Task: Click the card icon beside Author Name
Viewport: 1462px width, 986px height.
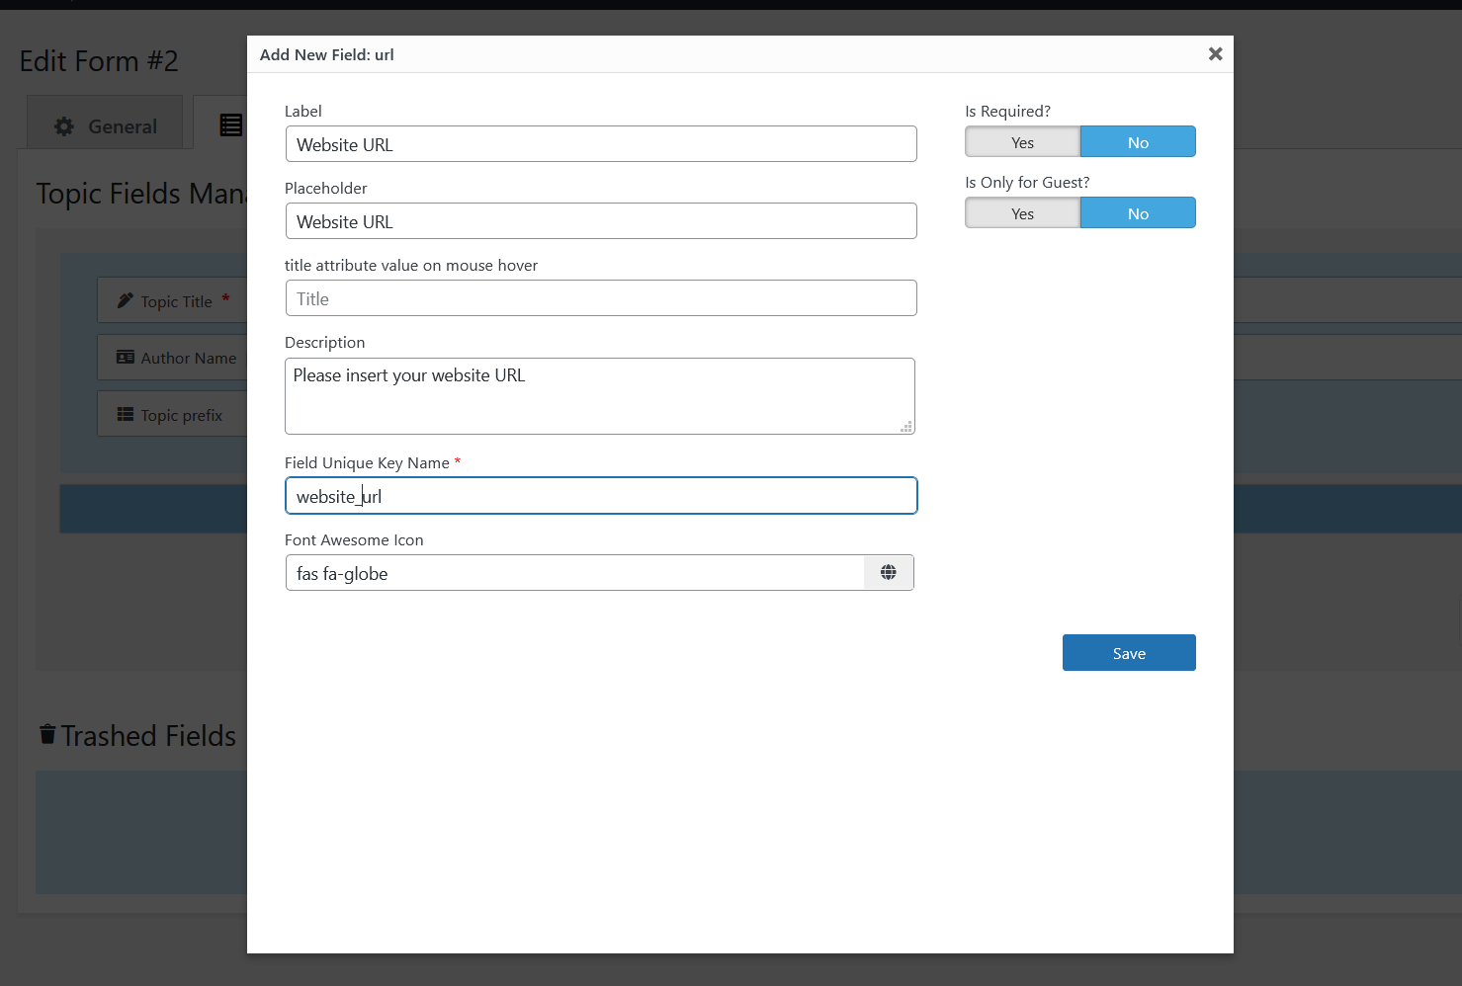Action: pos(126,358)
